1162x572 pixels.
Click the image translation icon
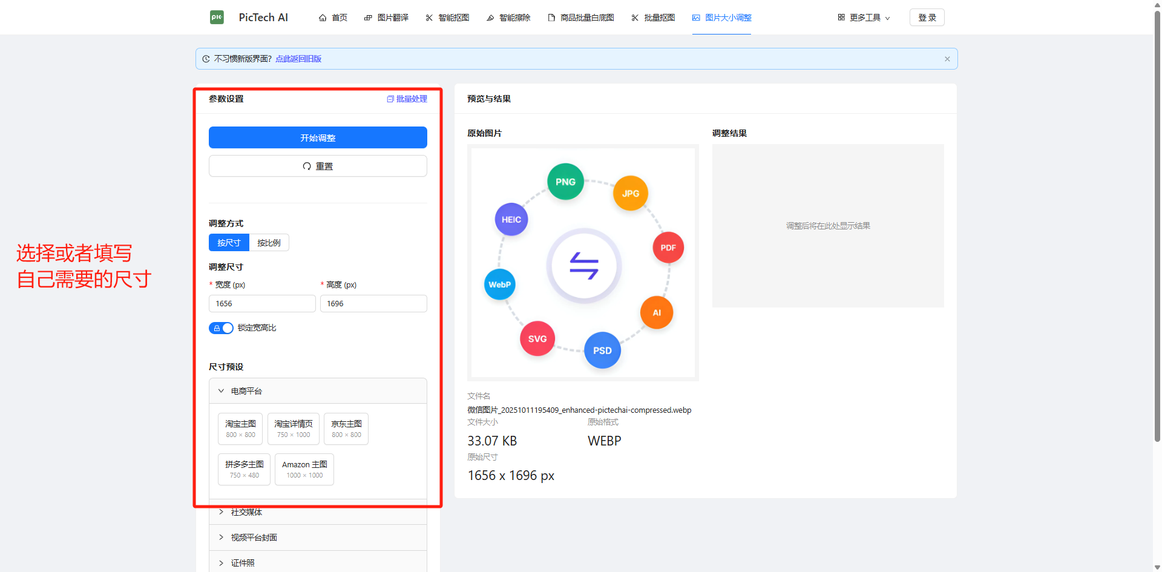368,18
